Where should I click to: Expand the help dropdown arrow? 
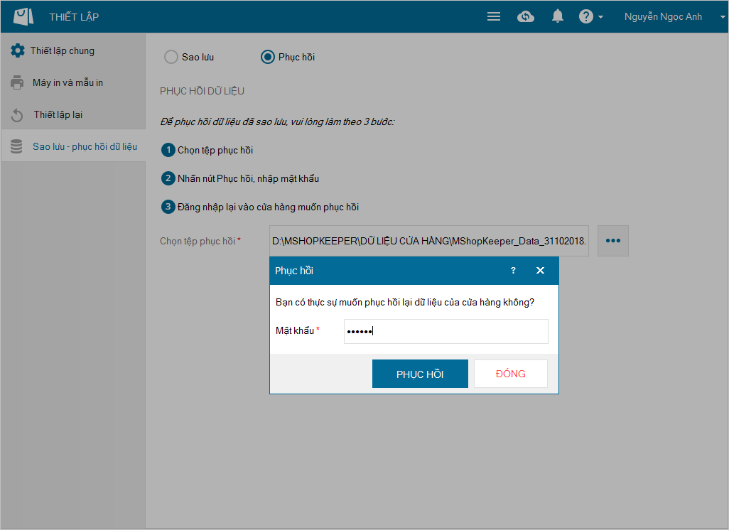[600, 17]
